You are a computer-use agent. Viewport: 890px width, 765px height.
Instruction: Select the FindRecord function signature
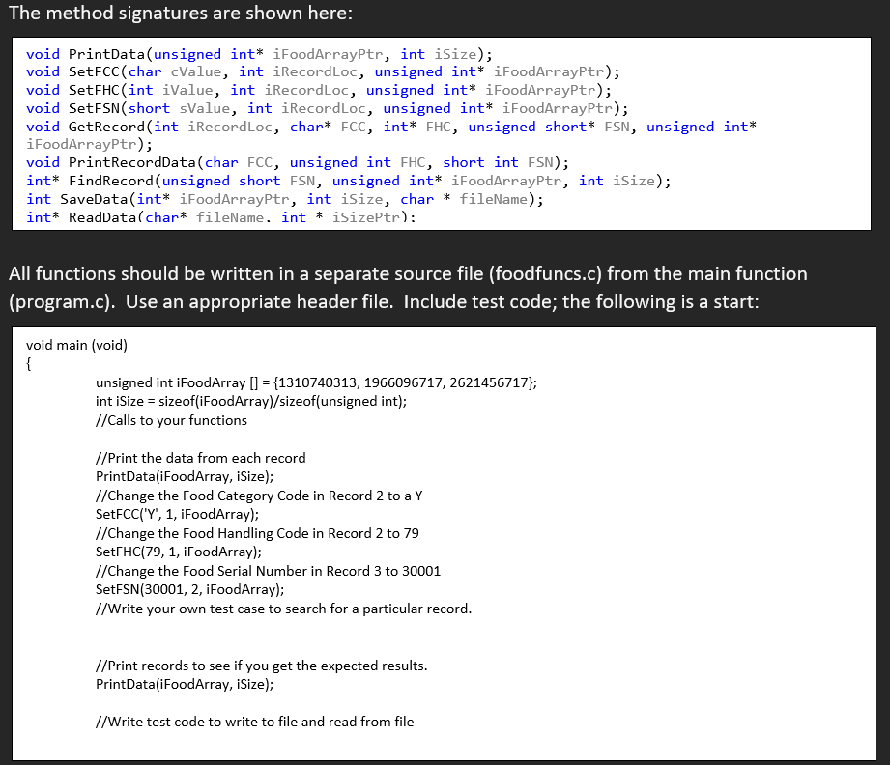click(338, 181)
